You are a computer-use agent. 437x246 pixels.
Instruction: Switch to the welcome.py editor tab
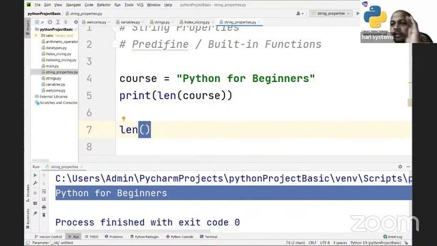pos(96,22)
